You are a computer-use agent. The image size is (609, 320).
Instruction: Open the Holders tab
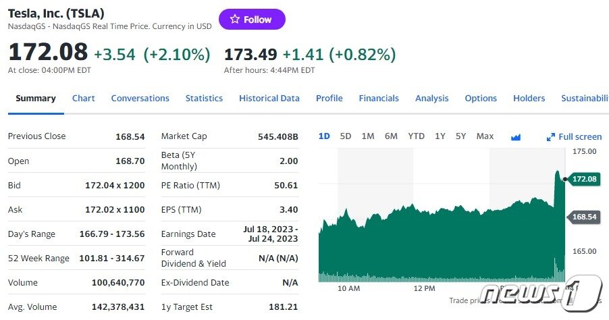click(x=529, y=99)
